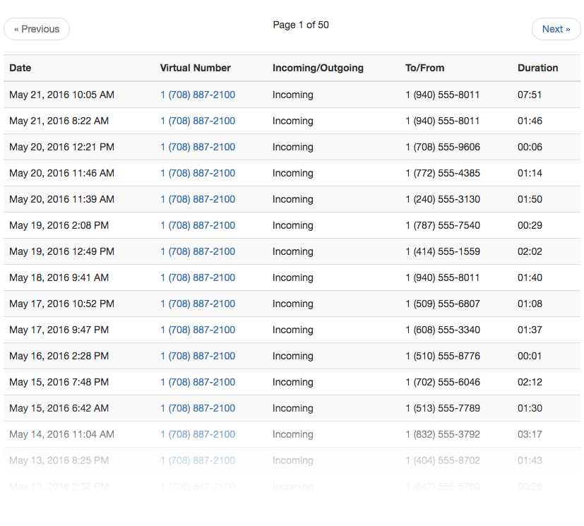584x526 pixels.
Task: Select the date 'May 16, 2016 2:28 PM'
Action: point(59,356)
